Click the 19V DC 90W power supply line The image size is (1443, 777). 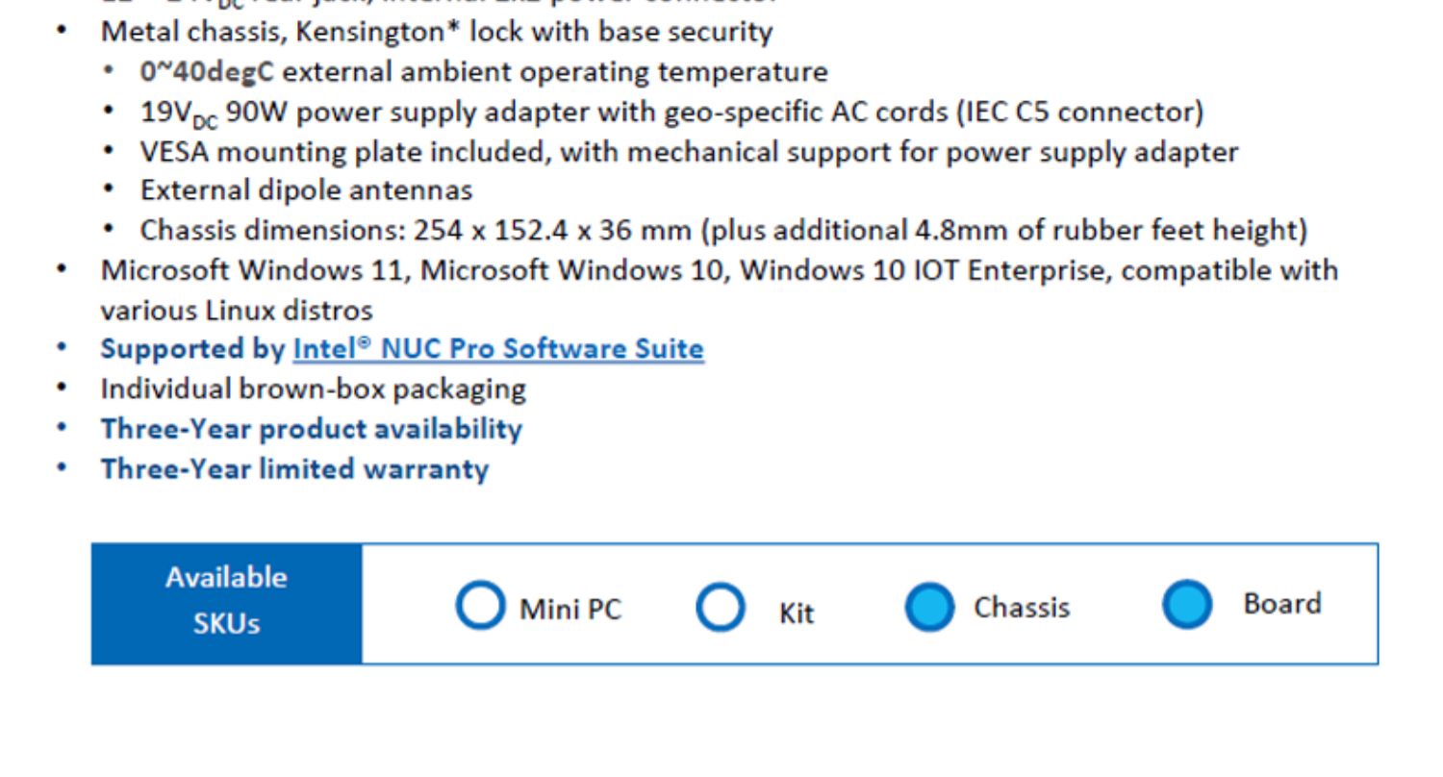click(x=671, y=113)
